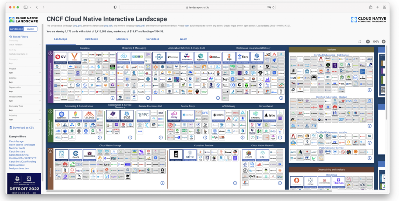Open the Argo project card
401x201 pixels.
click(x=229, y=58)
